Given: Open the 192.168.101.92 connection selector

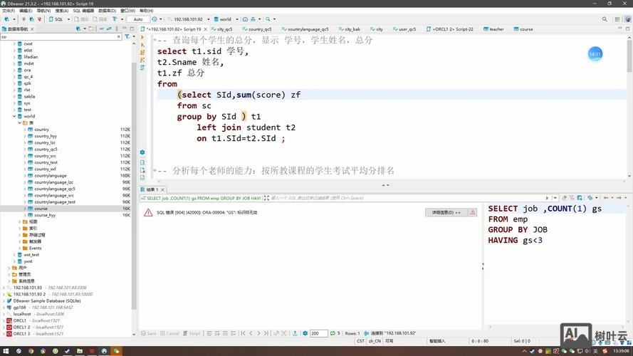Looking at the screenshot, I should tap(189, 19).
